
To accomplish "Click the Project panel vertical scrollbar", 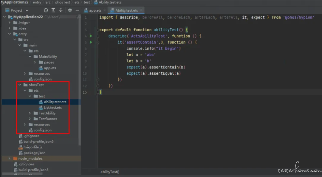I will pos(80,80).
